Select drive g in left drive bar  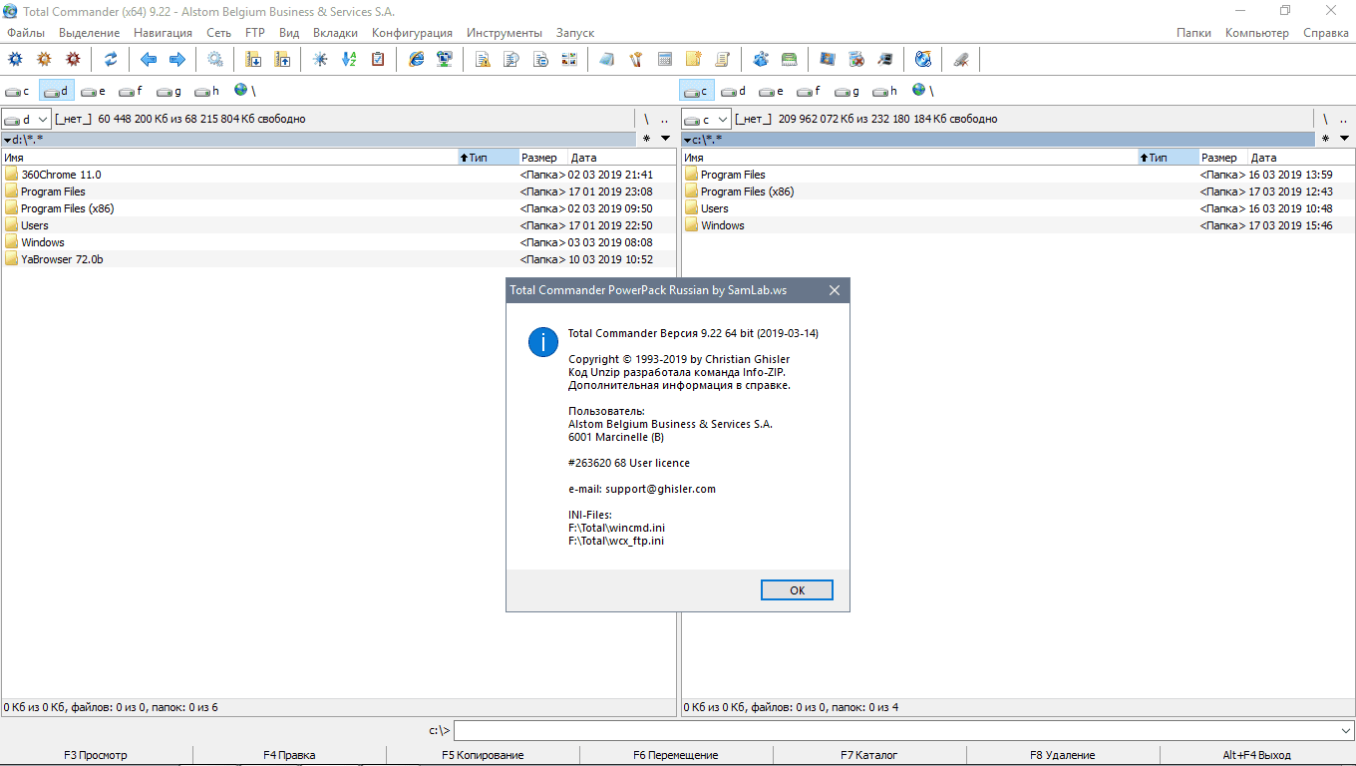coord(169,91)
